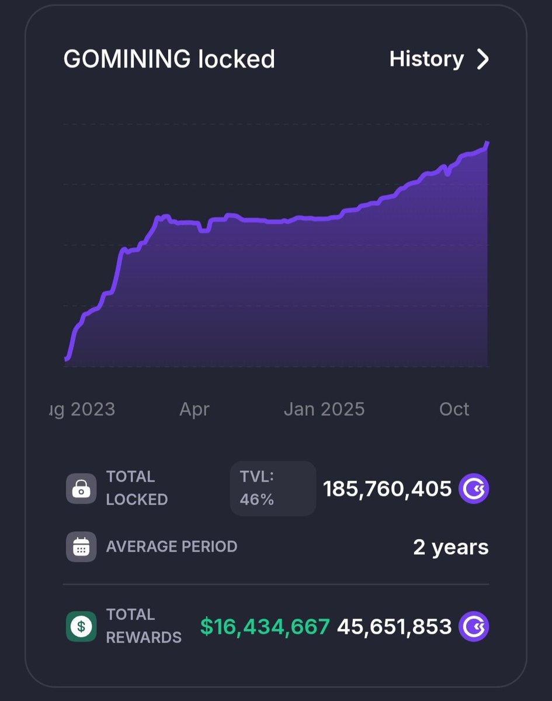Click the TVL: 46% badge
Viewport: 552px width, 701px height.
(273, 488)
